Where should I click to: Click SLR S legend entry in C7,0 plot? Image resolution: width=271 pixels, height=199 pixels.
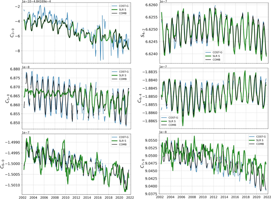click(256, 140)
